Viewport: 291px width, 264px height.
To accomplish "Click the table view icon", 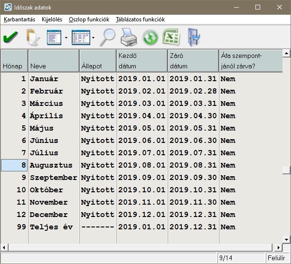I will 81,37.
